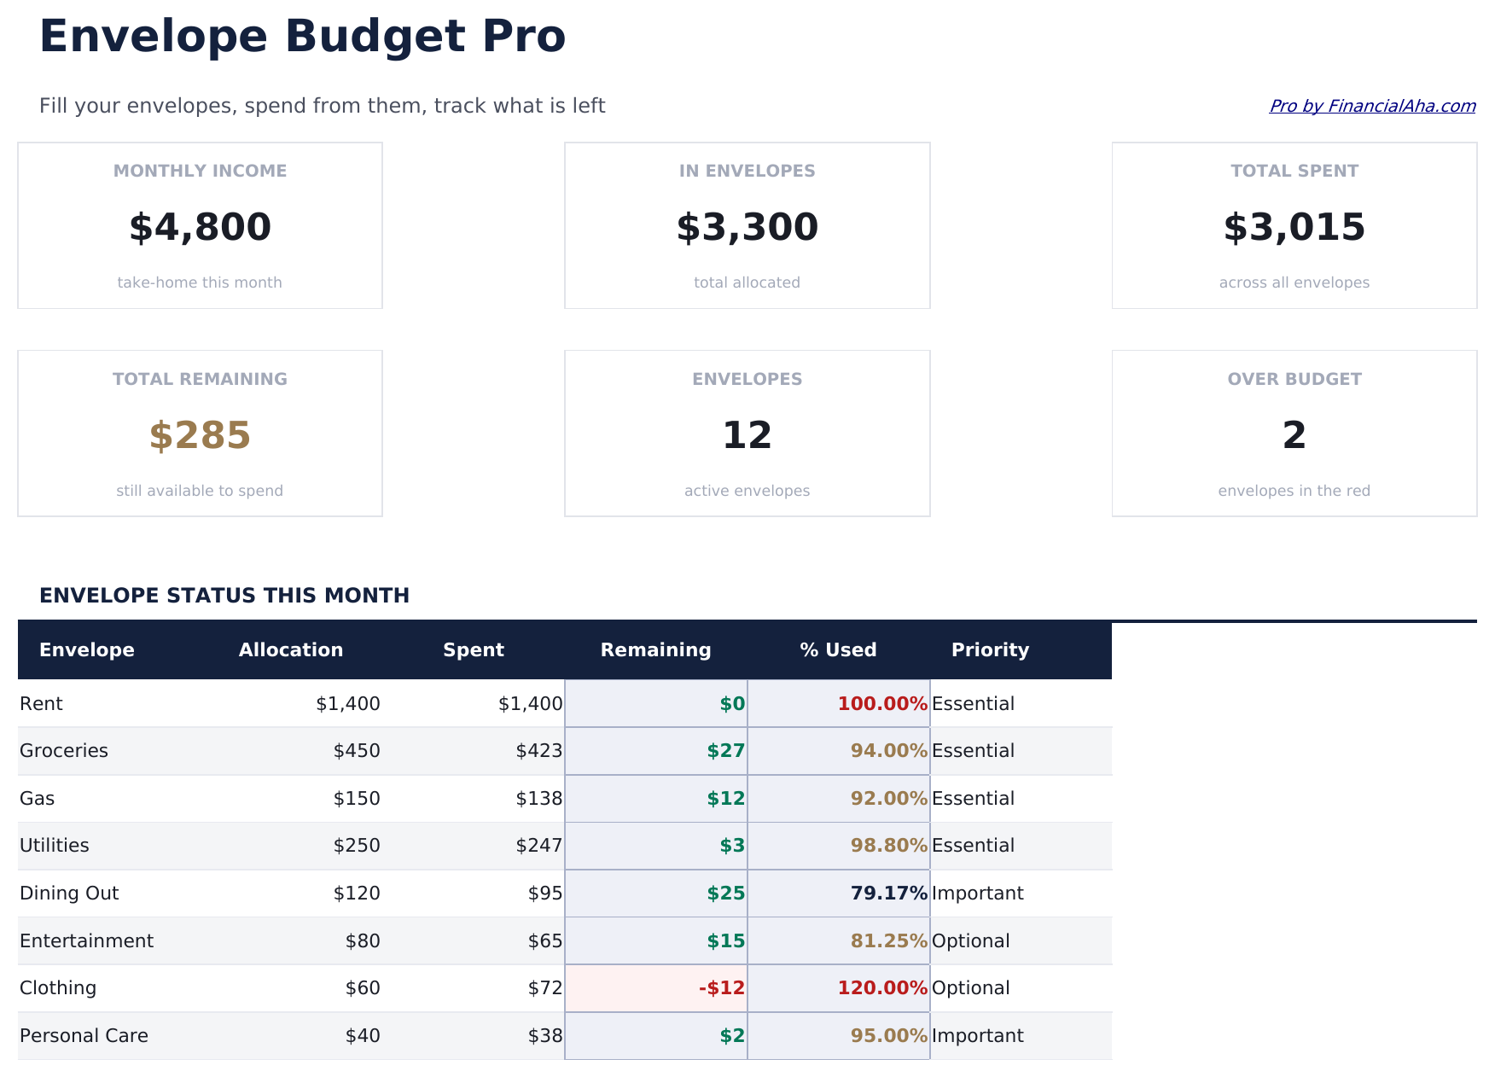Click the Envelopes count card
1495x1077 pixels.
point(747,434)
